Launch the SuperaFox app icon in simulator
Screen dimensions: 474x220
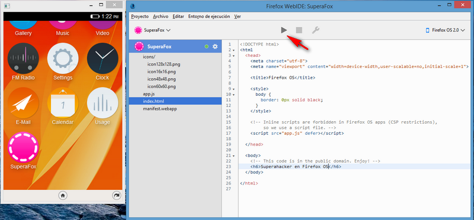click(23, 147)
